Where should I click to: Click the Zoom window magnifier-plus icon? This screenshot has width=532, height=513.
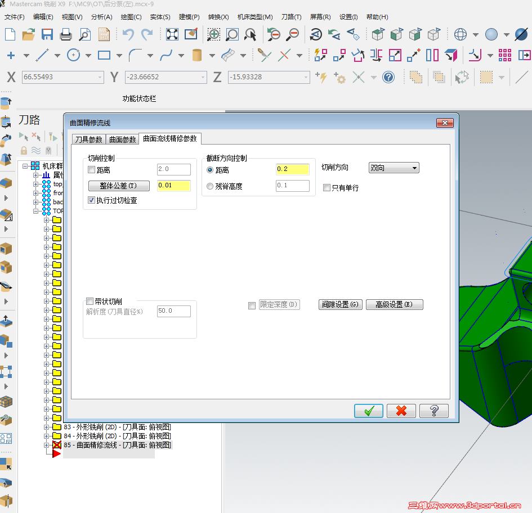pyautogui.click(x=213, y=34)
